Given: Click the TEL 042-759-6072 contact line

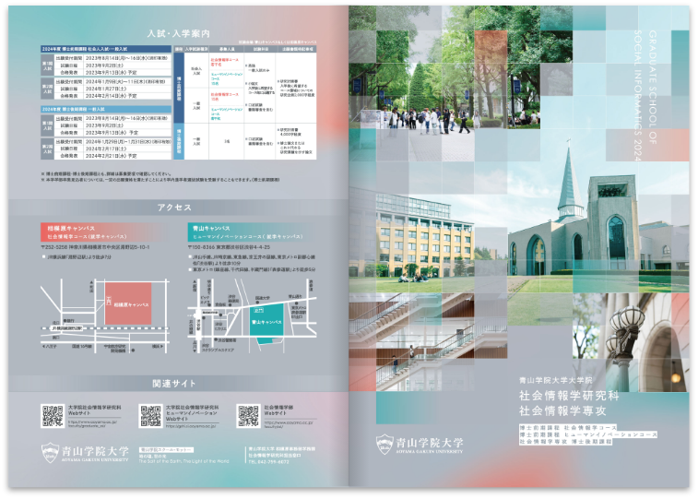Looking at the screenshot, I should click(x=268, y=462).
